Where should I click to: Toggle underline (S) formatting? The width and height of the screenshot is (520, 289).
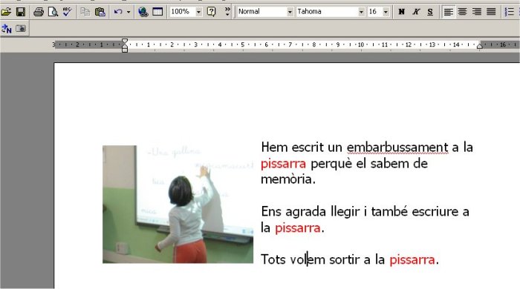[x=430, y=12]
